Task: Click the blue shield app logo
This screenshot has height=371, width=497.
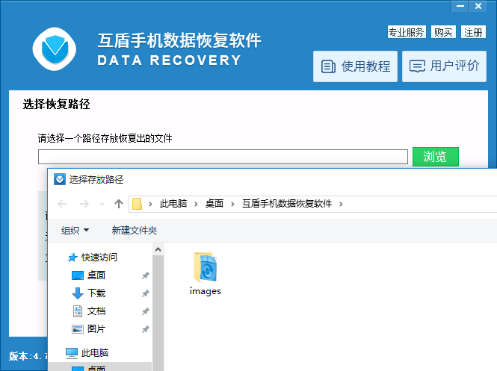Action: tap(54, 49)
